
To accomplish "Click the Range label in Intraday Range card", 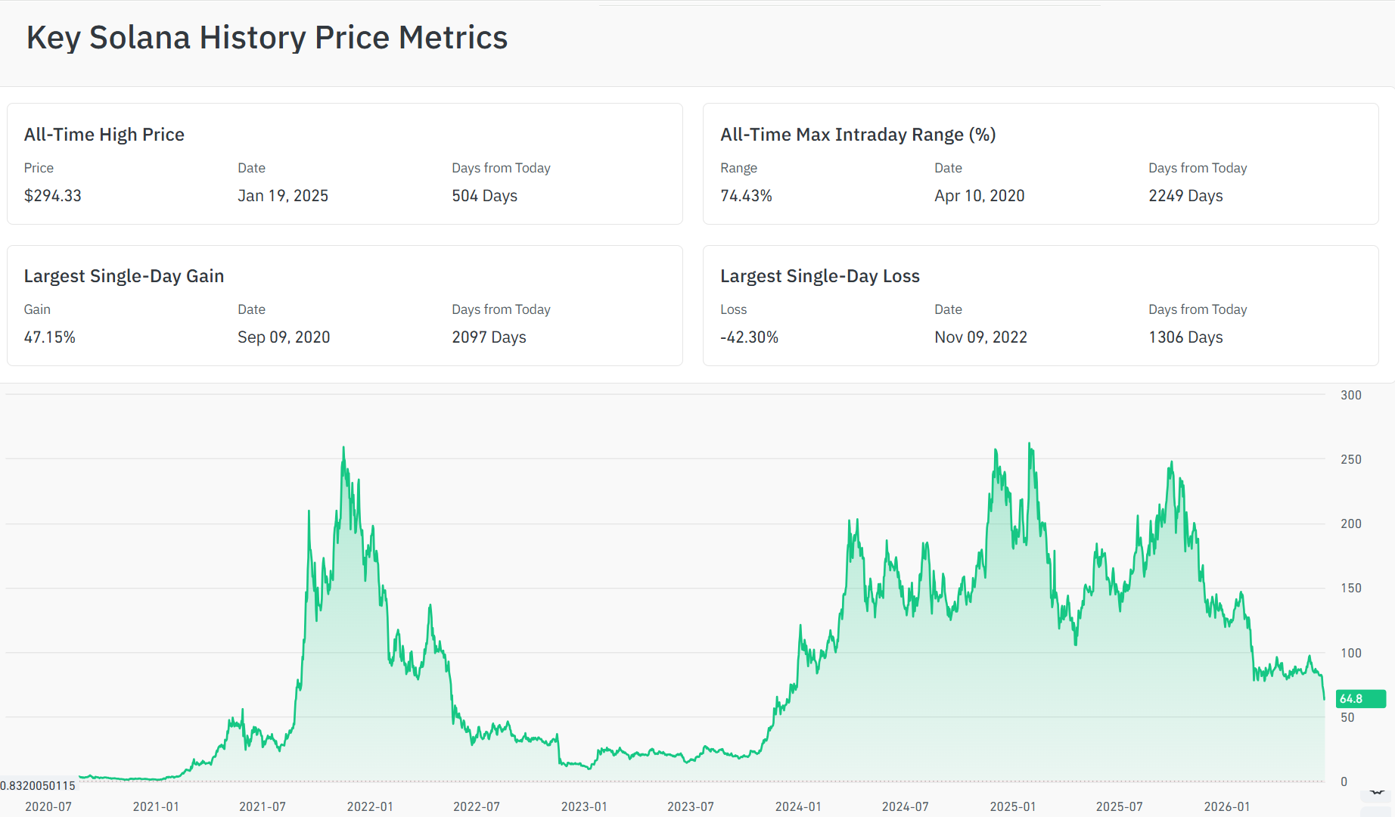I will point(739,168).
